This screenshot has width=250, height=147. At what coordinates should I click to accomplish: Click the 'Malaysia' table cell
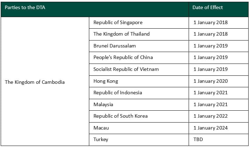[139, 105]
